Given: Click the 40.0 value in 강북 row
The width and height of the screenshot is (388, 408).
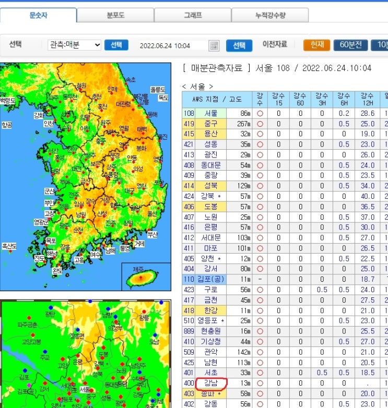Looking at the screenshot, I should [368, 197].
